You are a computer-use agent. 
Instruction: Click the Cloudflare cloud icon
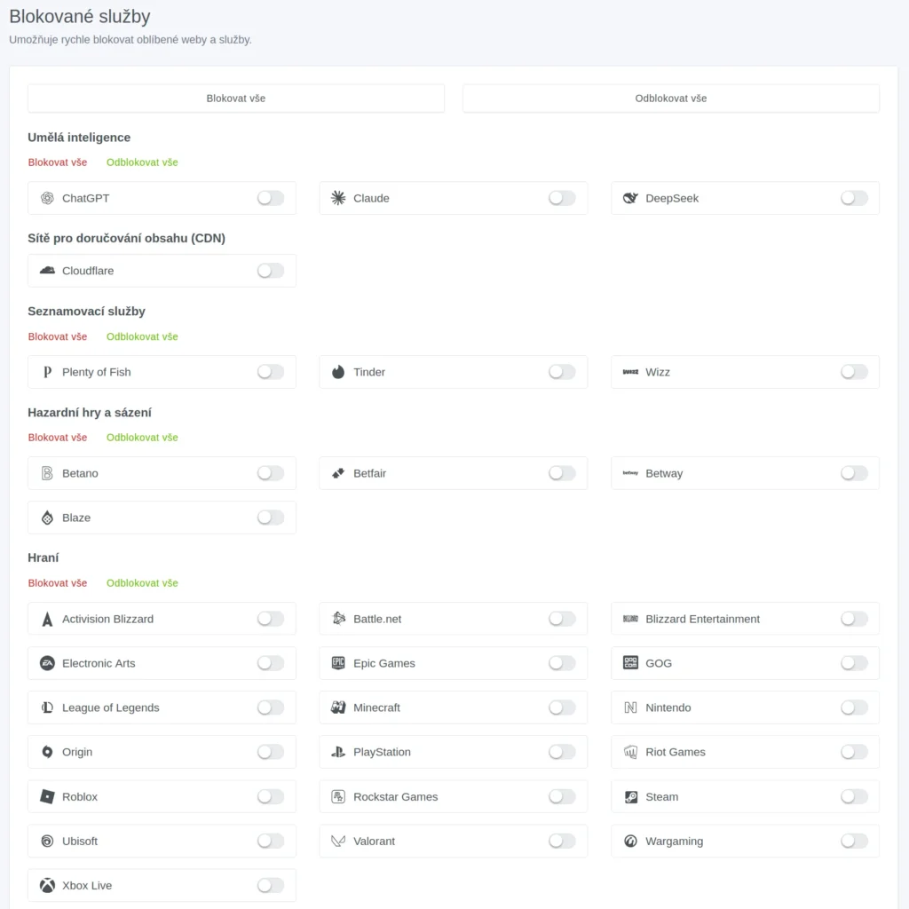[47, 271]
